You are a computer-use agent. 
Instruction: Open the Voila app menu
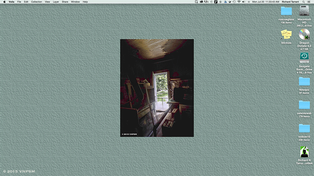12,2
